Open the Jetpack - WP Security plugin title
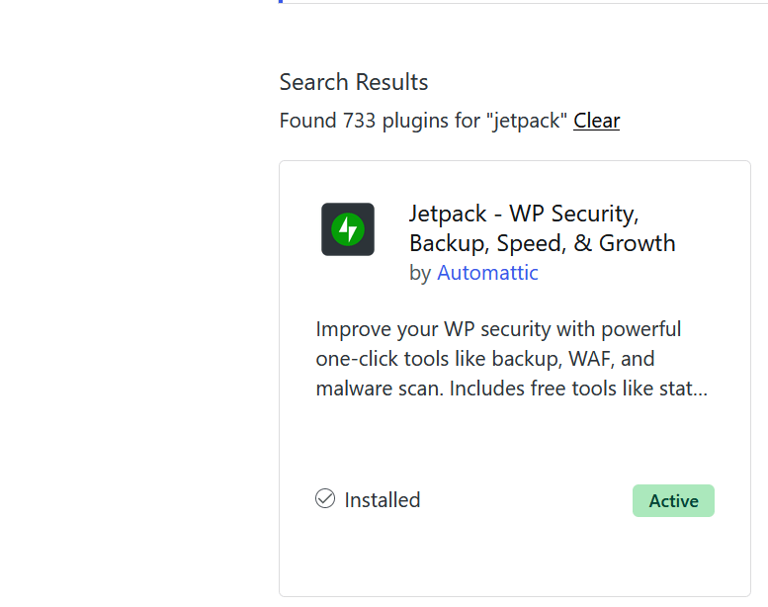768x607 pixels. pos(524,214)
